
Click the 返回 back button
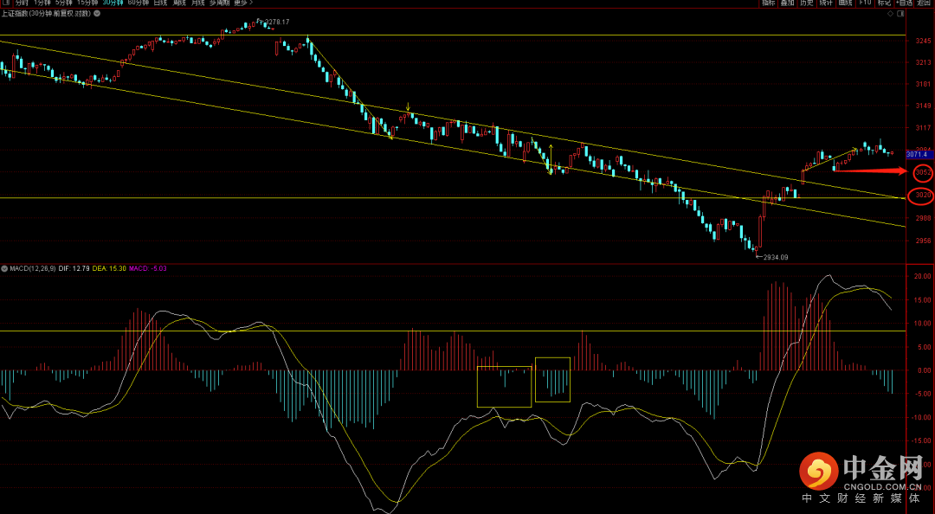924,3
